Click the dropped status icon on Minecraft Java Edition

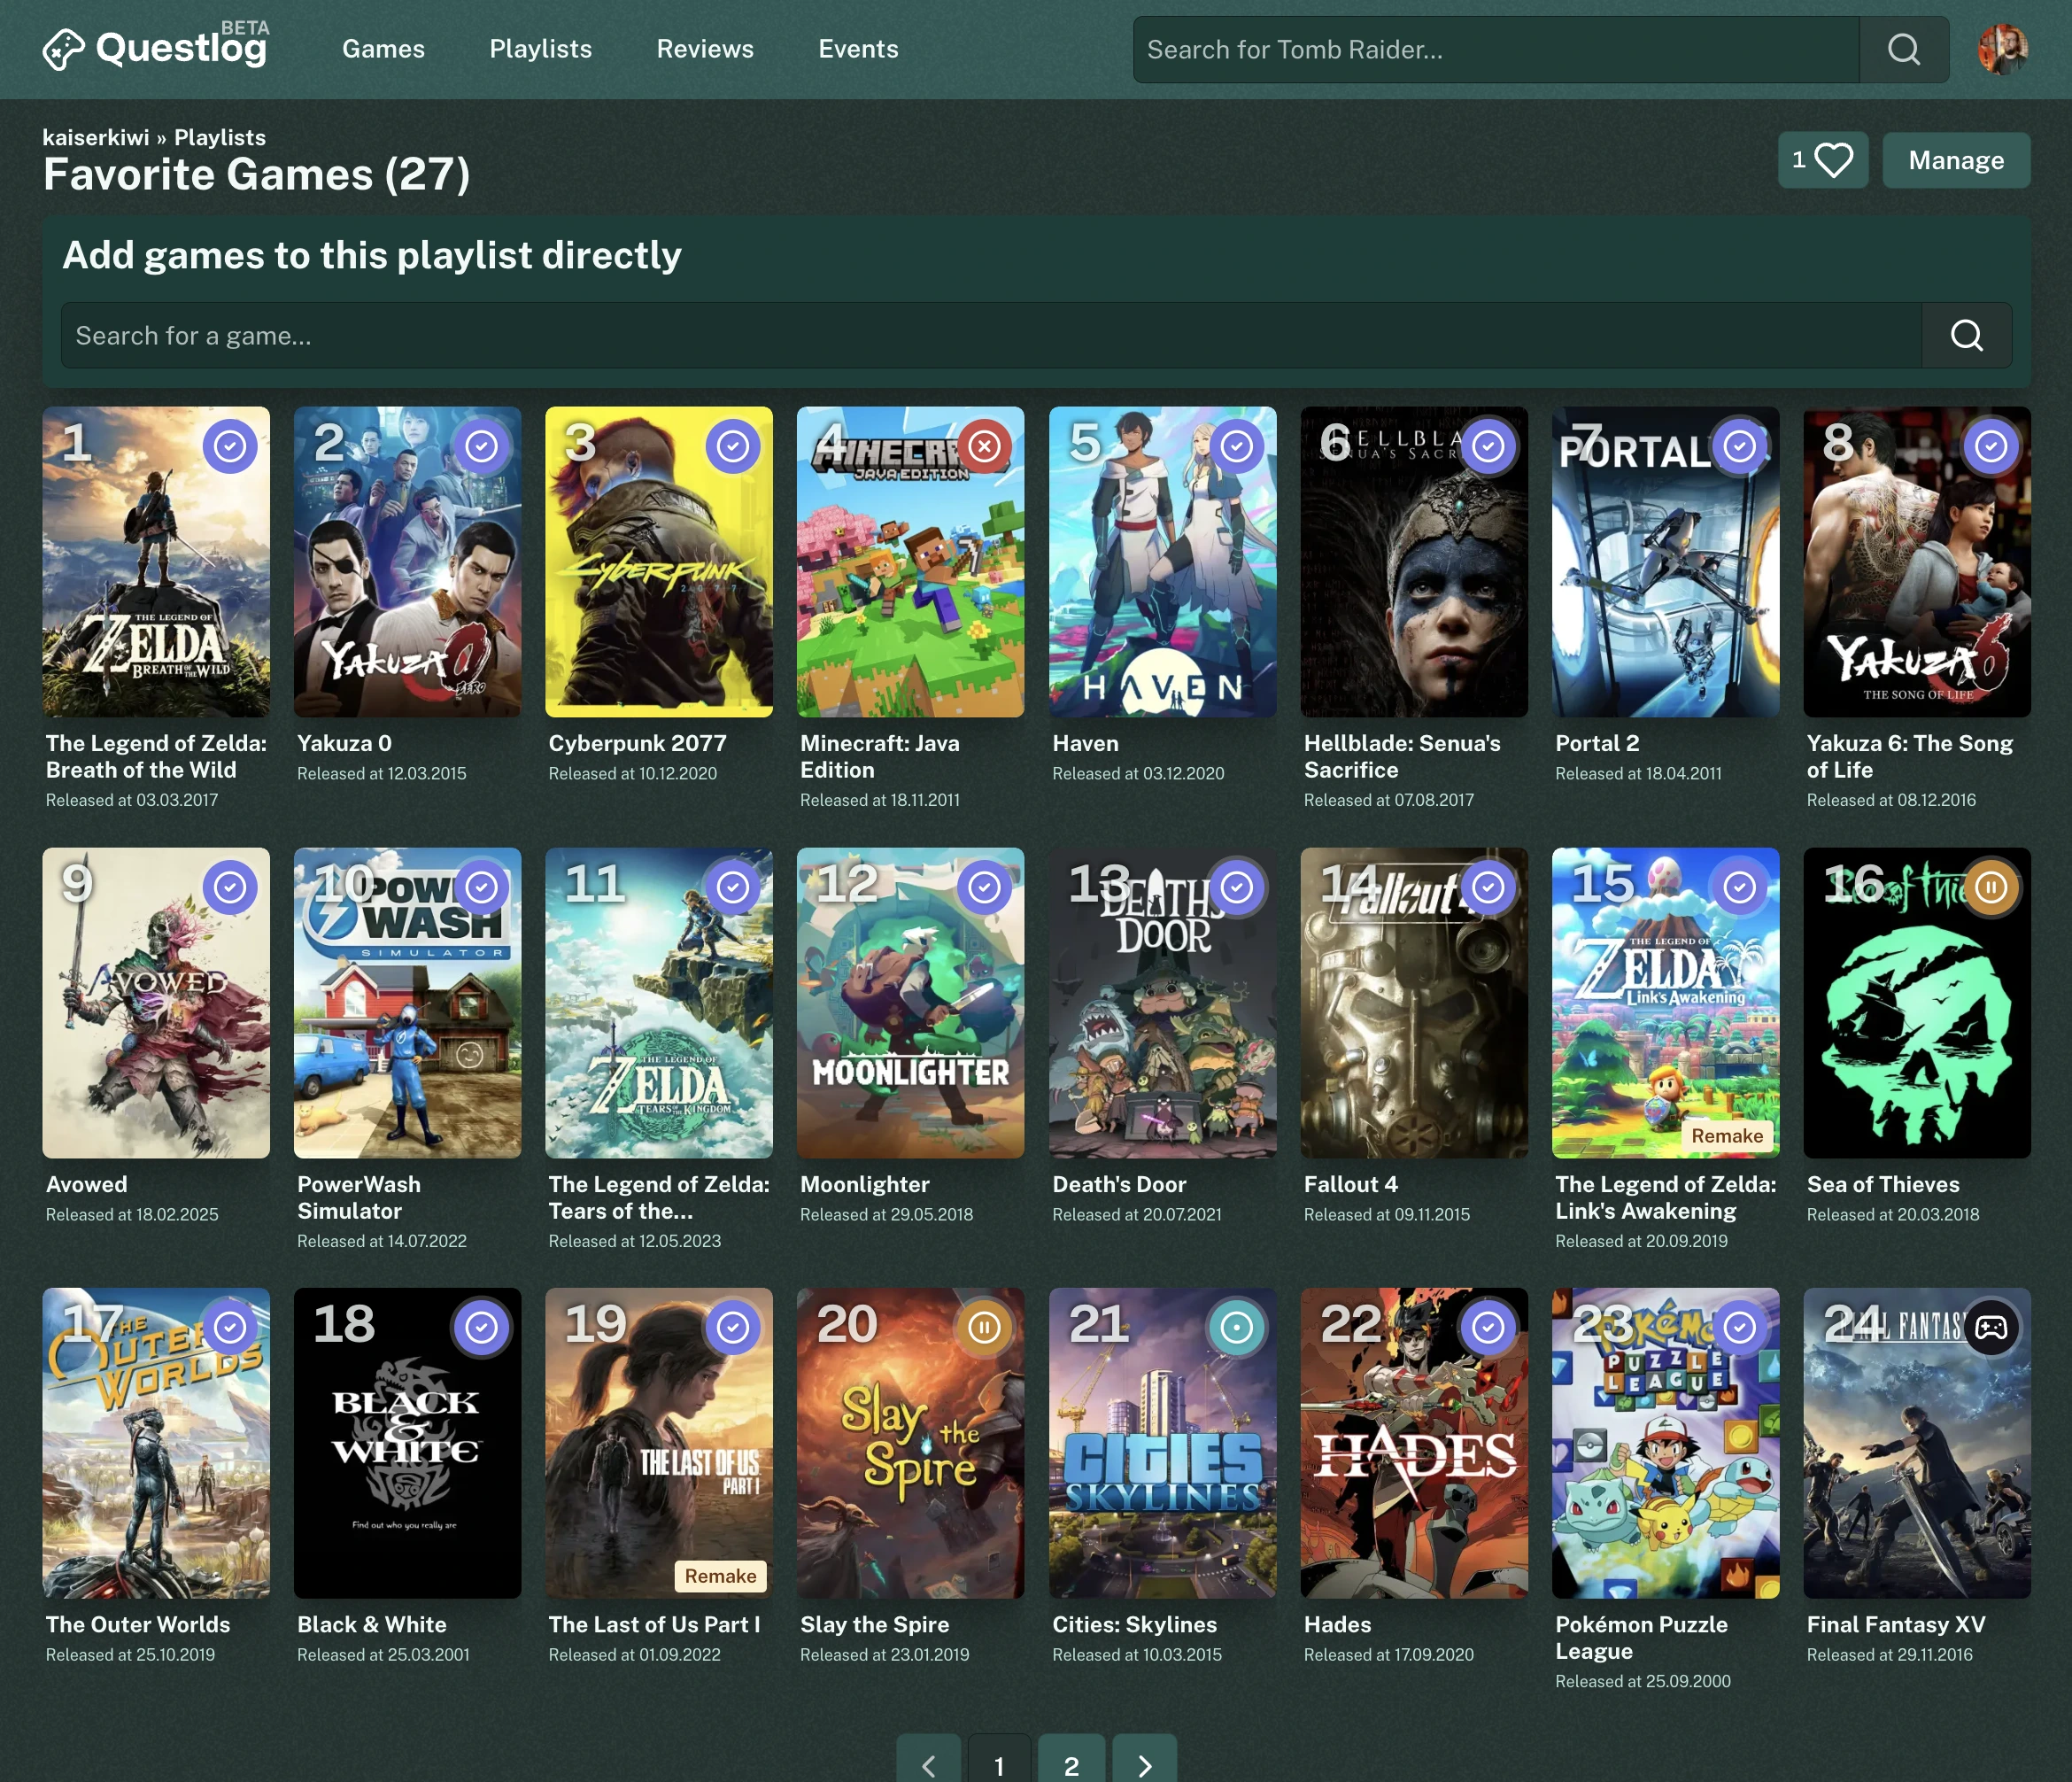click(985, 446)
